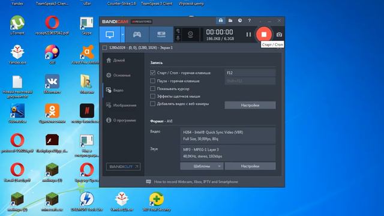This screenshot has height=216, width=384.
Task: Open uTorrent desktop icon
Action: click(17, 25)
